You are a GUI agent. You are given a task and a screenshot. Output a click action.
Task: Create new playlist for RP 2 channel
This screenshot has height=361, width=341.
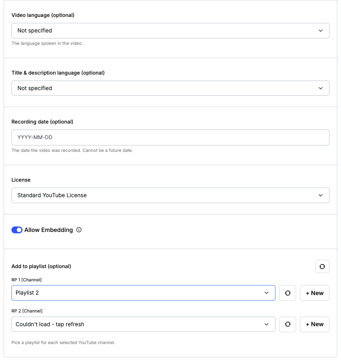314,324
